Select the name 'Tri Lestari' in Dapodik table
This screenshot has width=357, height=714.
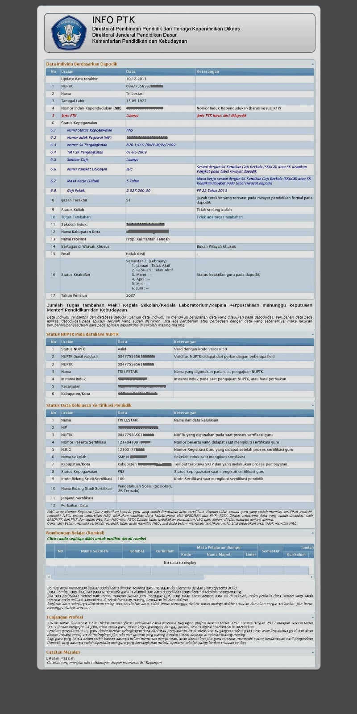135,94
